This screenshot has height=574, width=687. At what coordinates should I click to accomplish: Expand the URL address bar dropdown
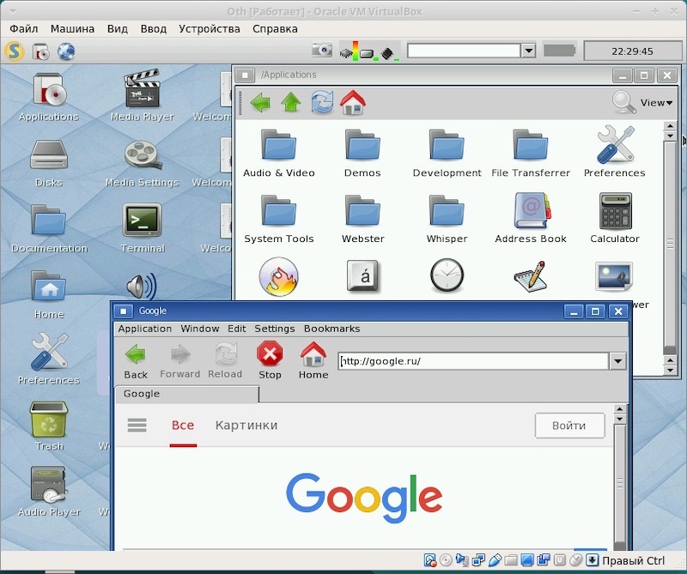(617, 361)
